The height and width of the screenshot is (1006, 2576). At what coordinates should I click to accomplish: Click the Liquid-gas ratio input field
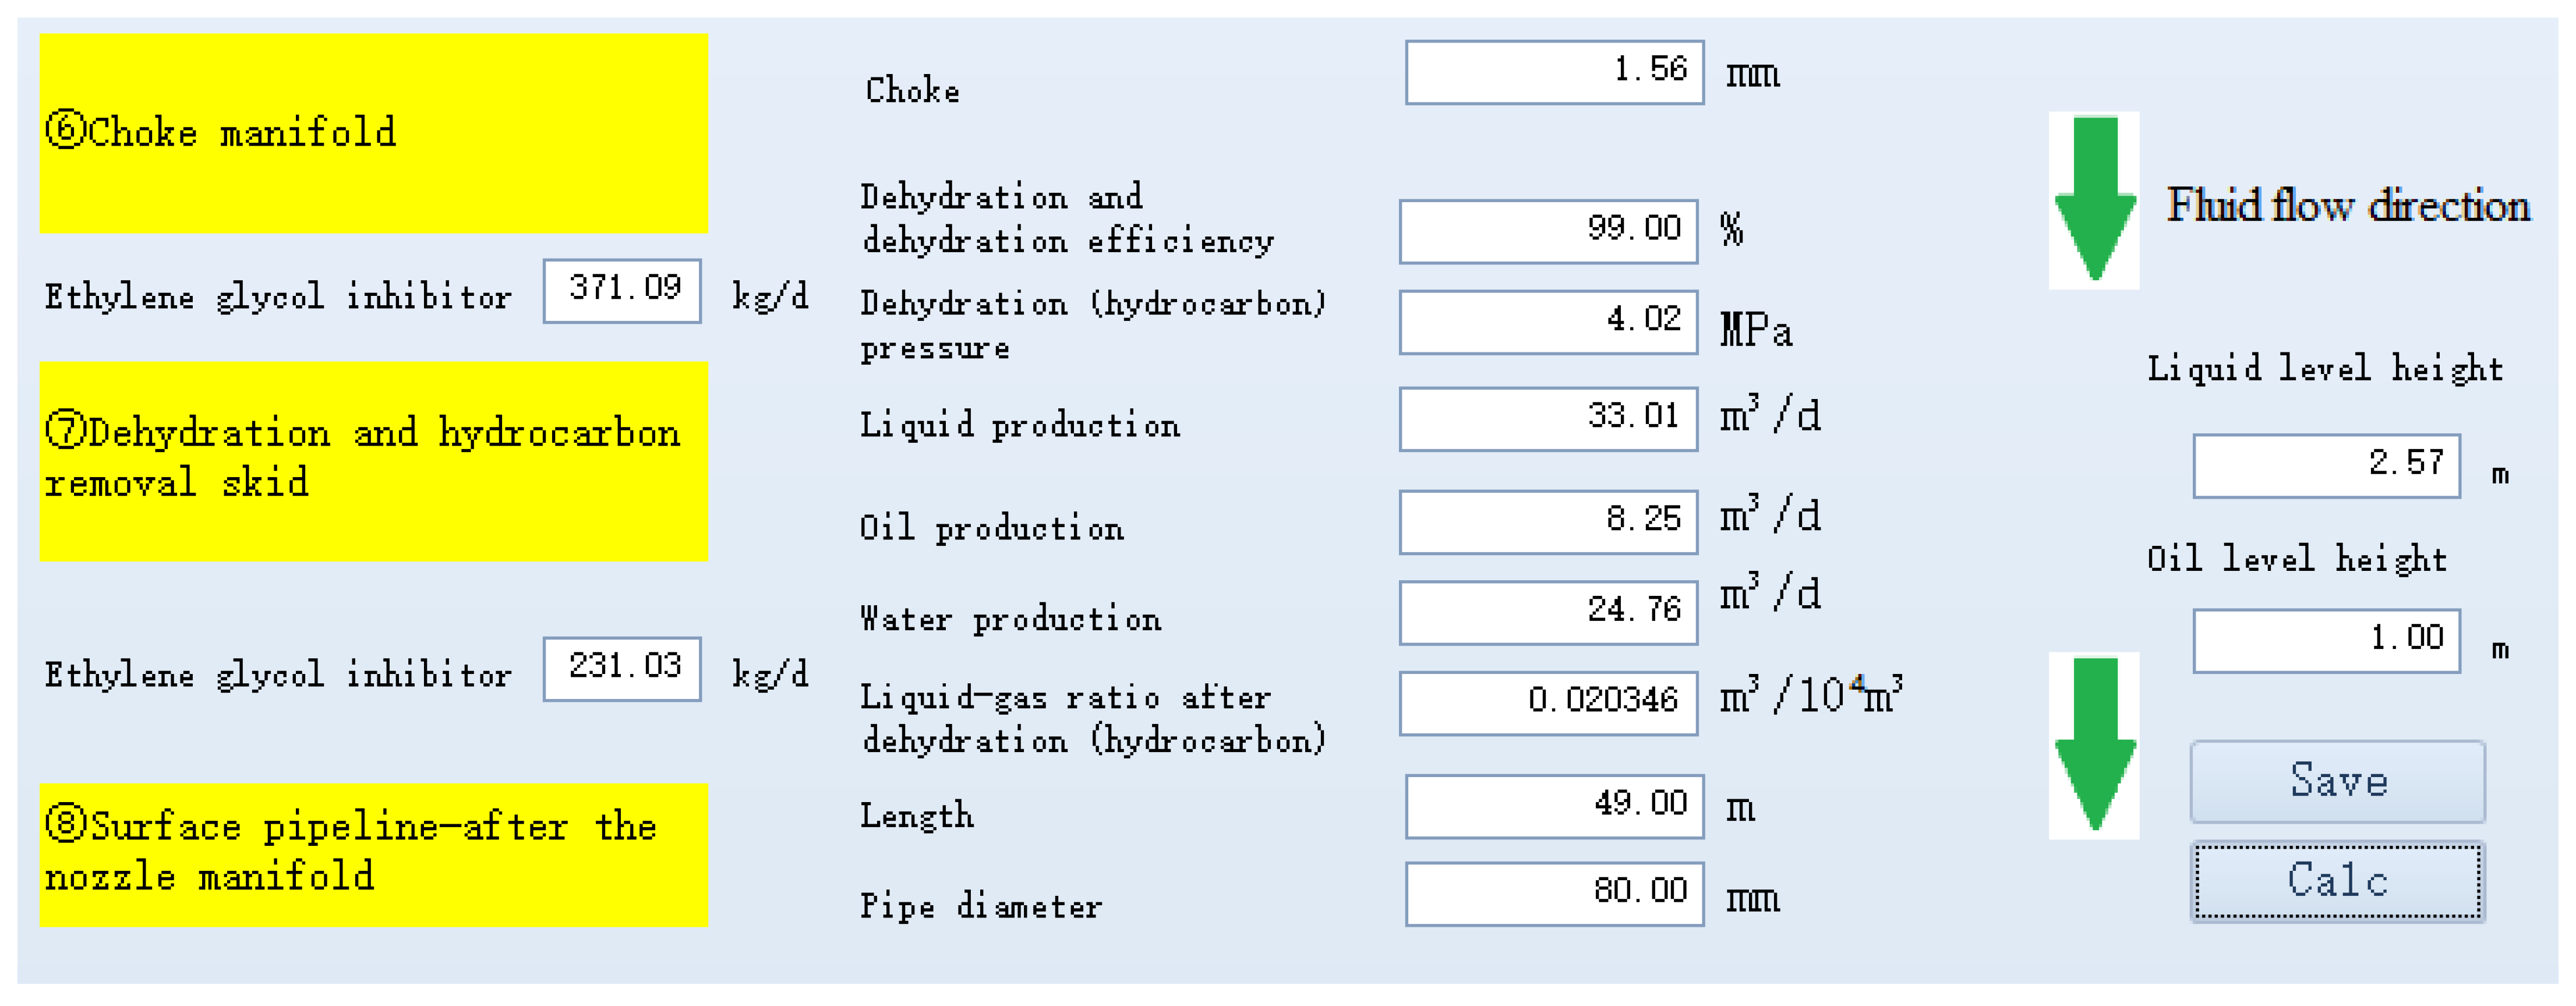(x=1548, y=702)
